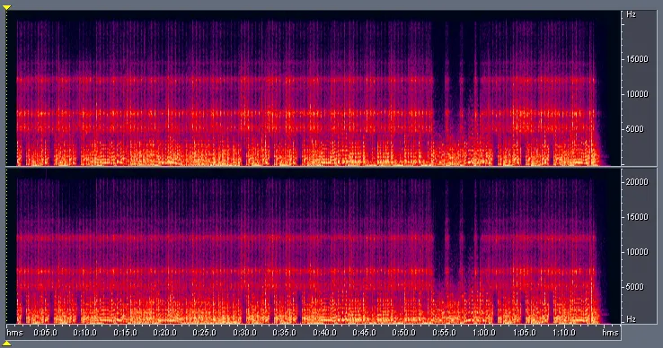Image resolution: width=663 pixels, height=348 pixels.
Task: Select the top yellow playhead cursor handle
Action: click(x=7, y=7)
